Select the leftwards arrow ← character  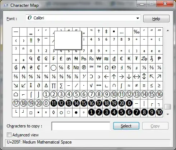point(106,77)
